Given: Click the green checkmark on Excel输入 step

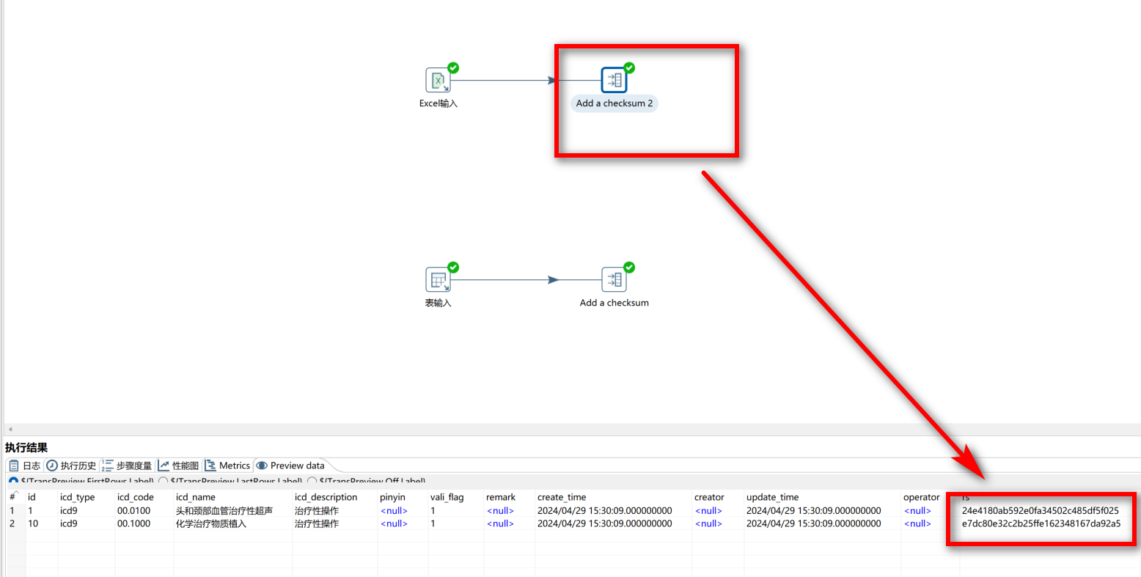Looking at the screenshot, I should click(x=452, y=67).
